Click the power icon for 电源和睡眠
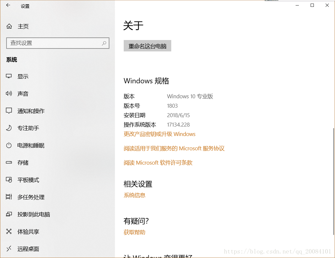 point(9,145)
